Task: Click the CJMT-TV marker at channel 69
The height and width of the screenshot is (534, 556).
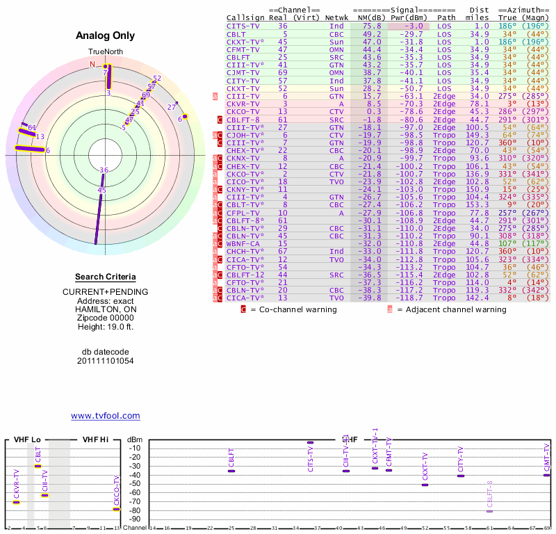Action: 547,475
